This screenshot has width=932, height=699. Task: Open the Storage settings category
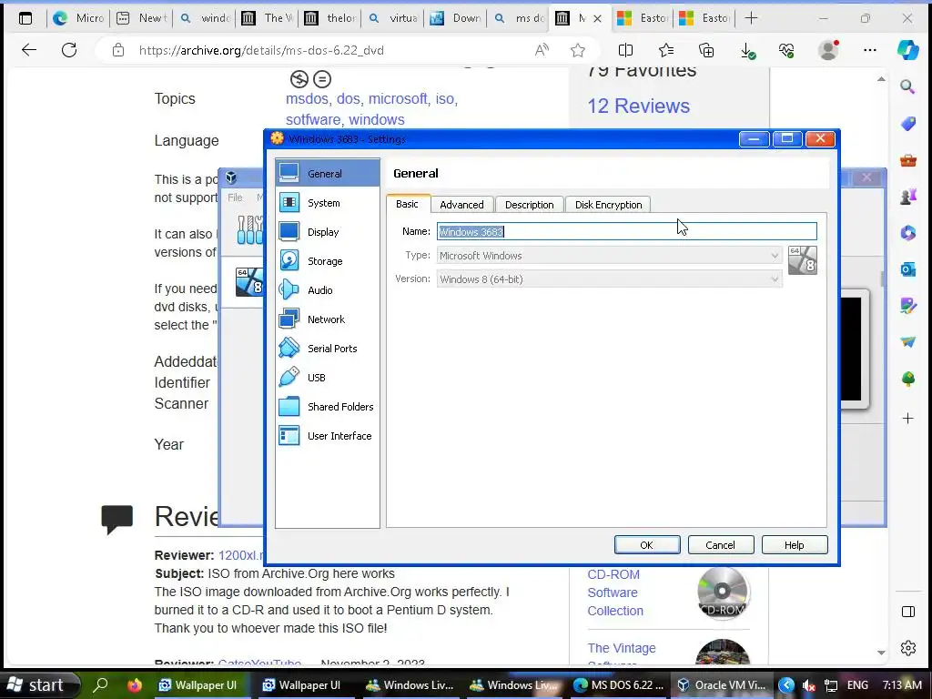pyautogui.click(x=327, y=261)
